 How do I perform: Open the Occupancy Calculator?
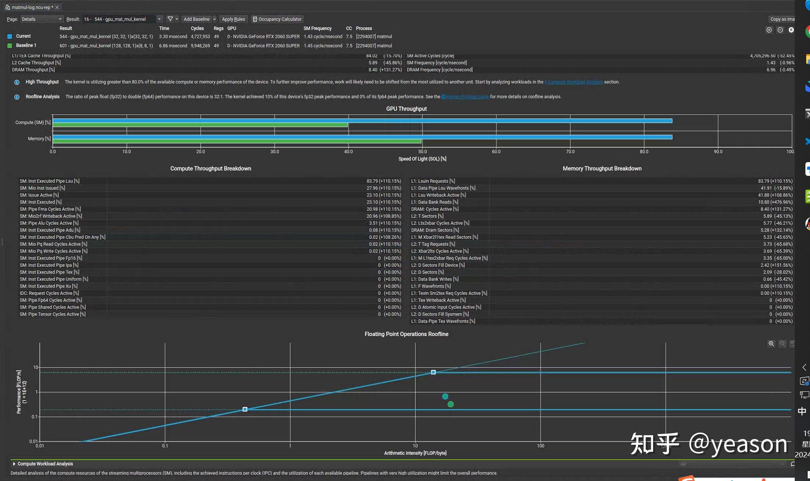277,19
